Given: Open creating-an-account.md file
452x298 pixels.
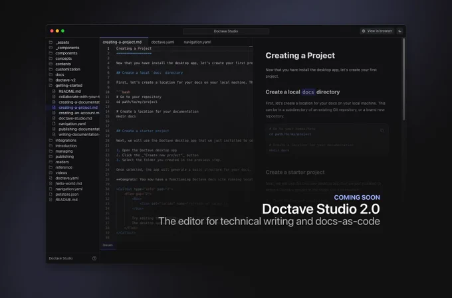Looking at the screenshot, I should click(x=79, y=113).
